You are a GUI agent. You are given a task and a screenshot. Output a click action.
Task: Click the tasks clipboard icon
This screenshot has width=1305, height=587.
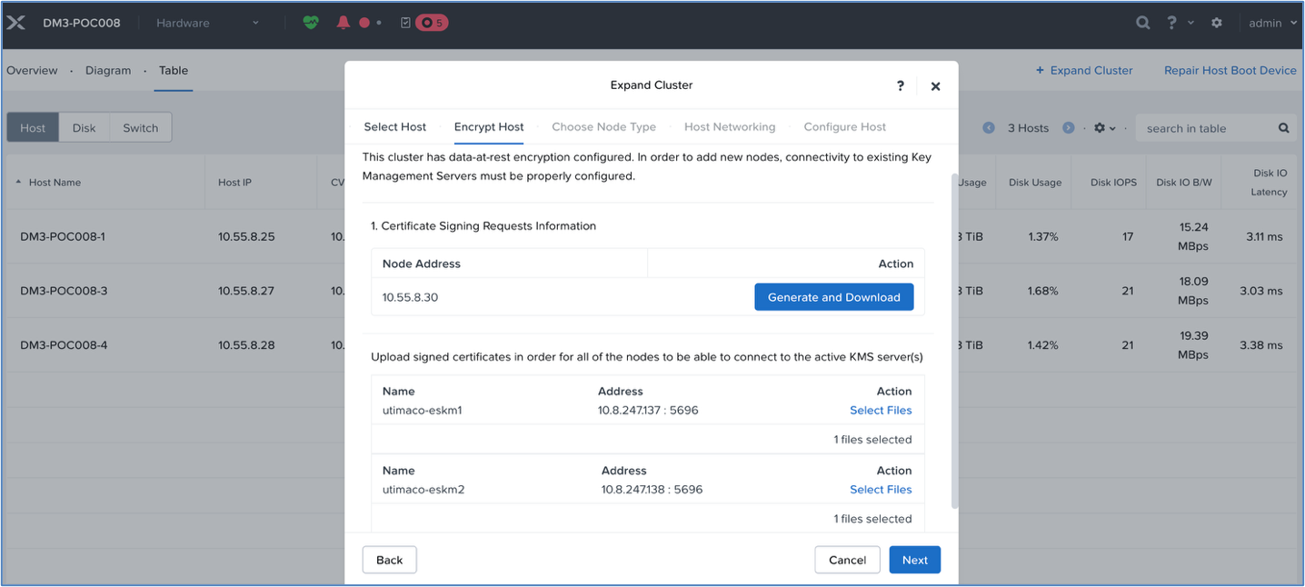tap(405, 23)
